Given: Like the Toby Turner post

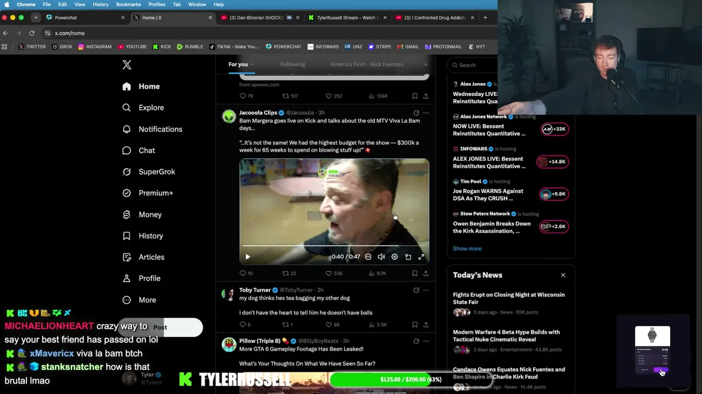Looking at the screenshot, I should (x=332, y=325).
